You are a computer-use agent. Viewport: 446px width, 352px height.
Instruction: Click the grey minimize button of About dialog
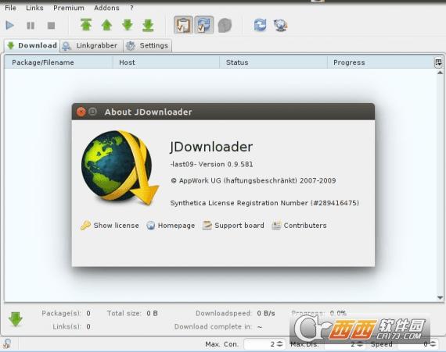click(92, 112)
